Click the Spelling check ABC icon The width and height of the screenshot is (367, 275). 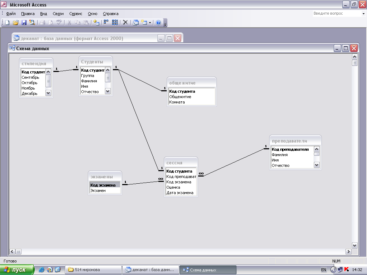(59, 23)
